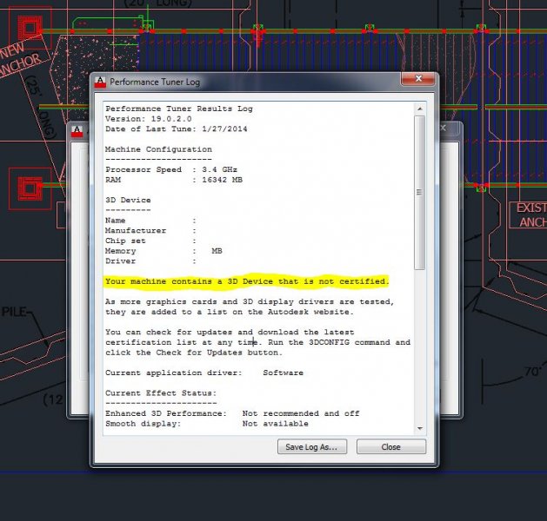The width and height of the screenshot is (547, 521).
Task: Click the log scrollbar down arrow
Action: (420, 428)
